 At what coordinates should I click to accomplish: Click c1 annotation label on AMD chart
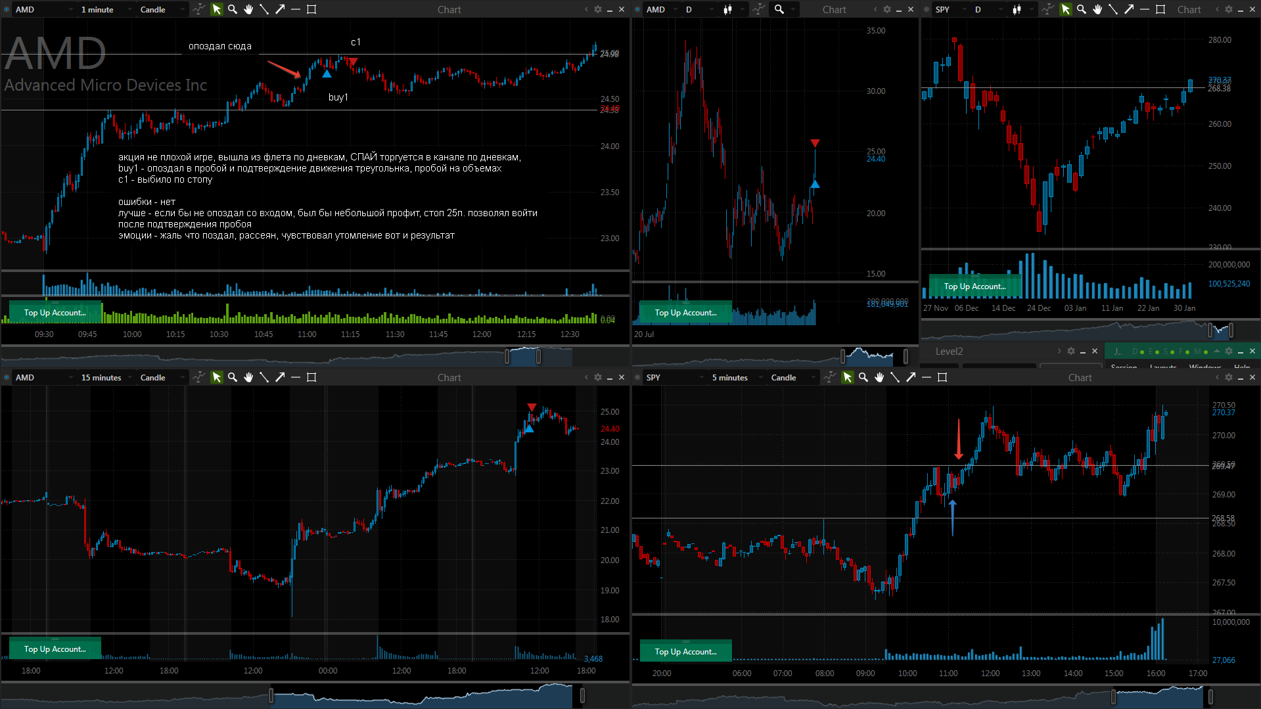click(x=355, y=42)
